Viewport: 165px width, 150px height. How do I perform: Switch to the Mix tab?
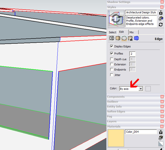point(132,32)
